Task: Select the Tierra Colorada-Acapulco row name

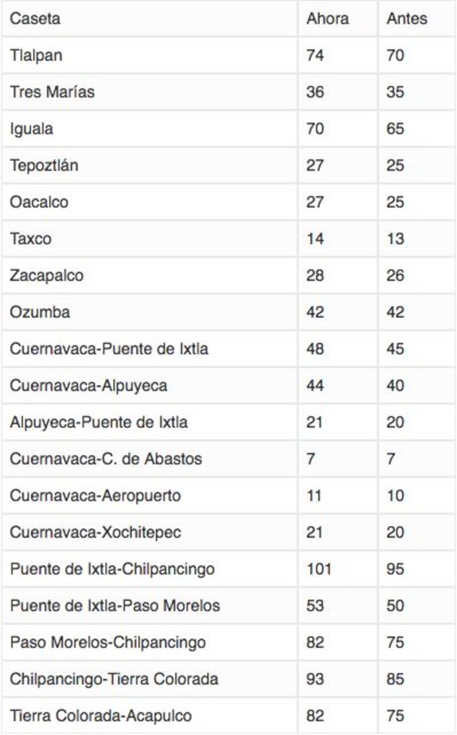Action: pos(101,716)
